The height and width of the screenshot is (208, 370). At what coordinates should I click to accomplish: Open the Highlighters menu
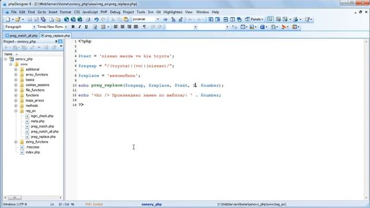coord(173,12)
